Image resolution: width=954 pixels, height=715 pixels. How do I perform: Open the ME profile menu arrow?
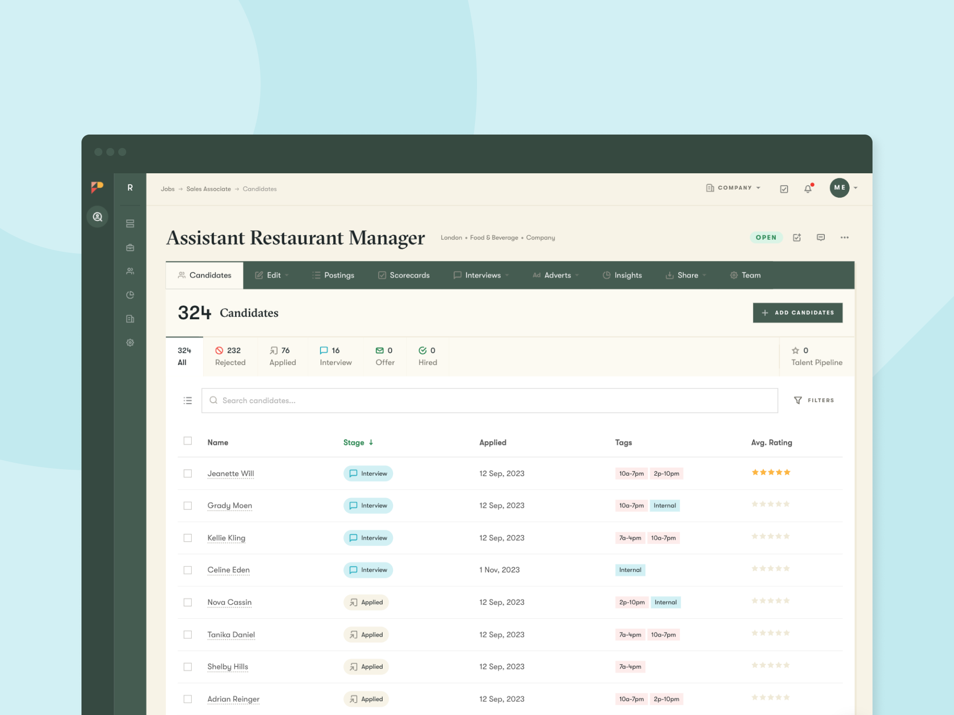click(x=856, y=188)
